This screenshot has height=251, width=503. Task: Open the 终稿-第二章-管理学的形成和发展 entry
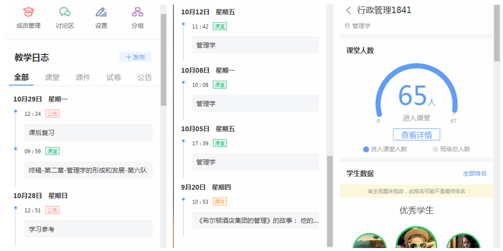(x=89, y=170)
